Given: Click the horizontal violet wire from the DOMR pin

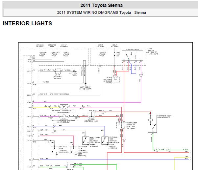Looking at the screenshot, I should pos(87,102).
